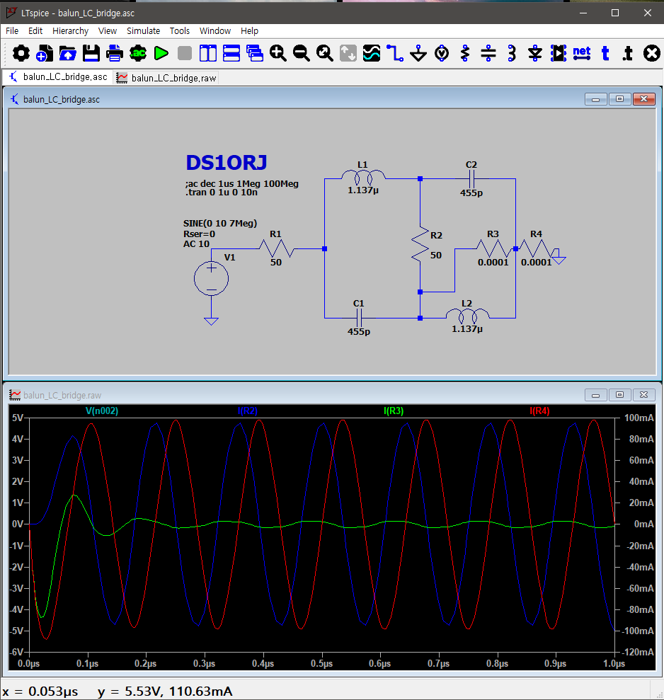Open the simulation command configure icon
The width and height of the screenshot is (664, 700).
click(138, 54)
